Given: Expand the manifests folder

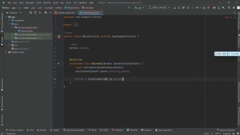Looking at the screenshot, I should 9,20.
